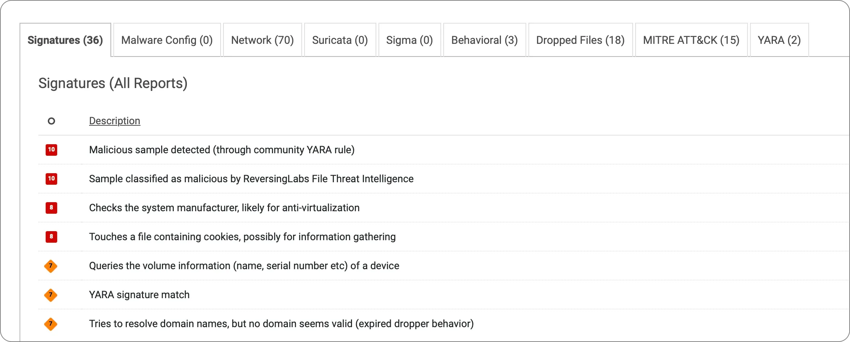Switch to the Malware Config (0) tab

[167, 40]
